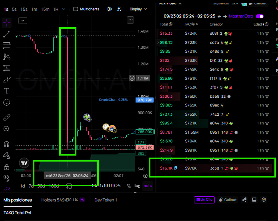Screen dimensions: 278x221
Task: Click the $16.1K trade total
Action: click(x=166, y=168)
